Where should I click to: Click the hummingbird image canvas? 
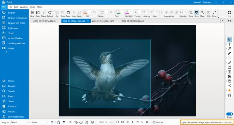127,71
